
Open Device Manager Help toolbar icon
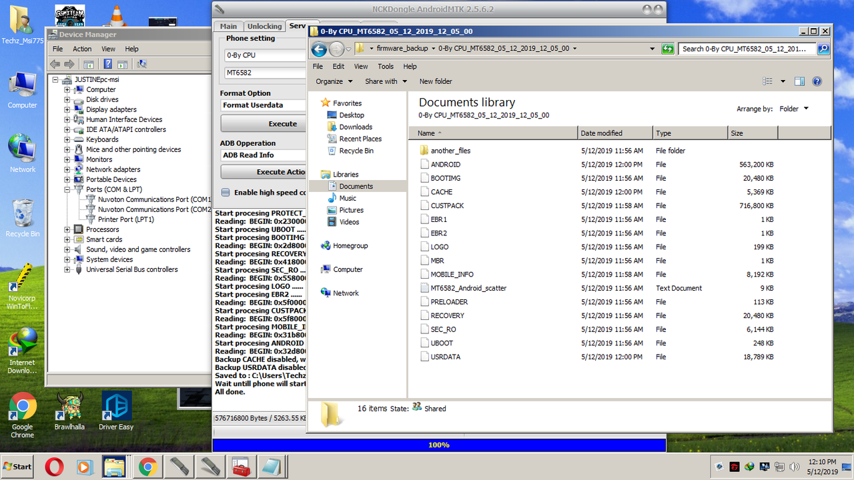pos(107,64)
